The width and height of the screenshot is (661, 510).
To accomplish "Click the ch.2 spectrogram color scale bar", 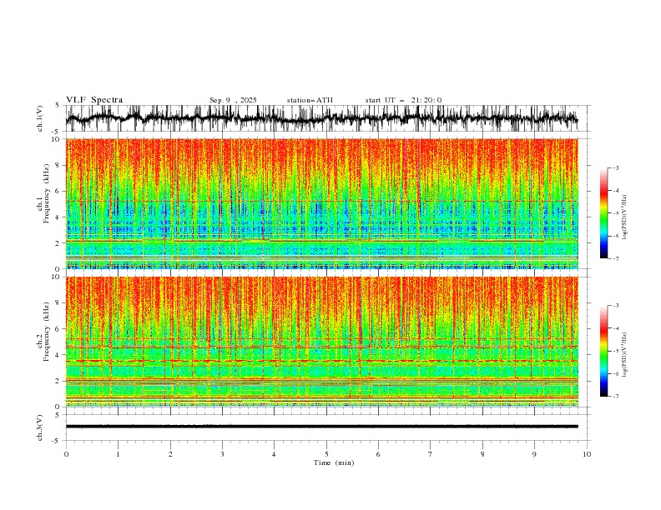I will [x=603, y=351].
